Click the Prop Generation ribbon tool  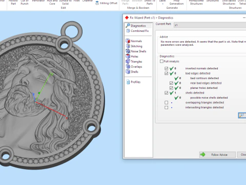176,2
